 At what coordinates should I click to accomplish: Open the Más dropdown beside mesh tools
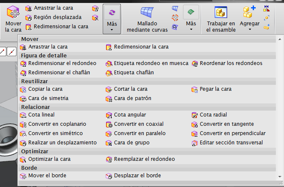coord(191,26)
